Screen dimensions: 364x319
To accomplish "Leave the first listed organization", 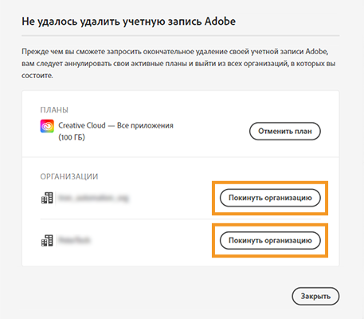I will click(270, 198).
